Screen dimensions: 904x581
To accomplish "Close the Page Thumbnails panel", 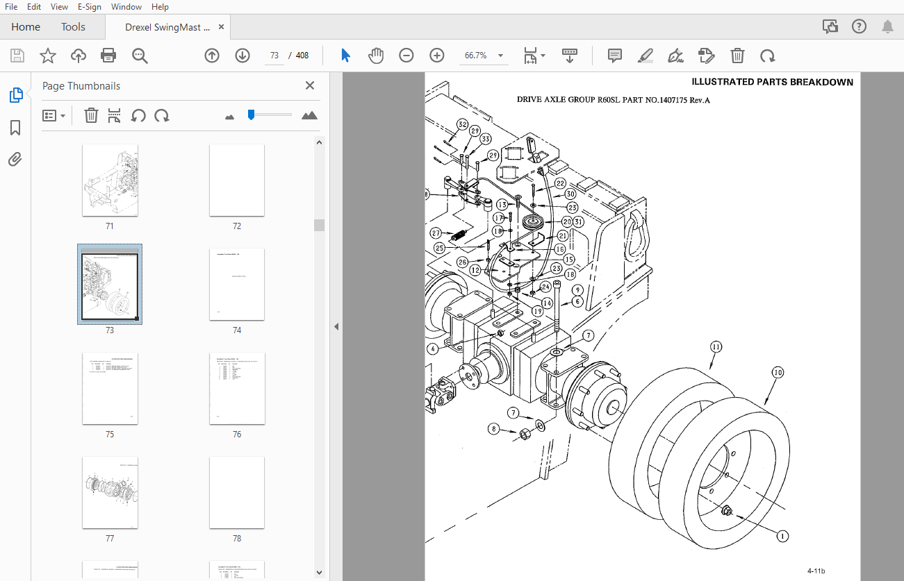I will coord(310,85).
